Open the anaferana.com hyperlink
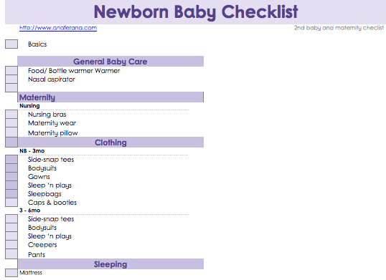The height and width of the screenshot is (280, 386). [x=58, y=28]
